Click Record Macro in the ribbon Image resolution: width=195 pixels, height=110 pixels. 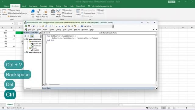click(14, 10)
